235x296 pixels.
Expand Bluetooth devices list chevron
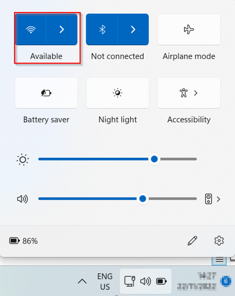pyautogui.click(x=133, y=30)
